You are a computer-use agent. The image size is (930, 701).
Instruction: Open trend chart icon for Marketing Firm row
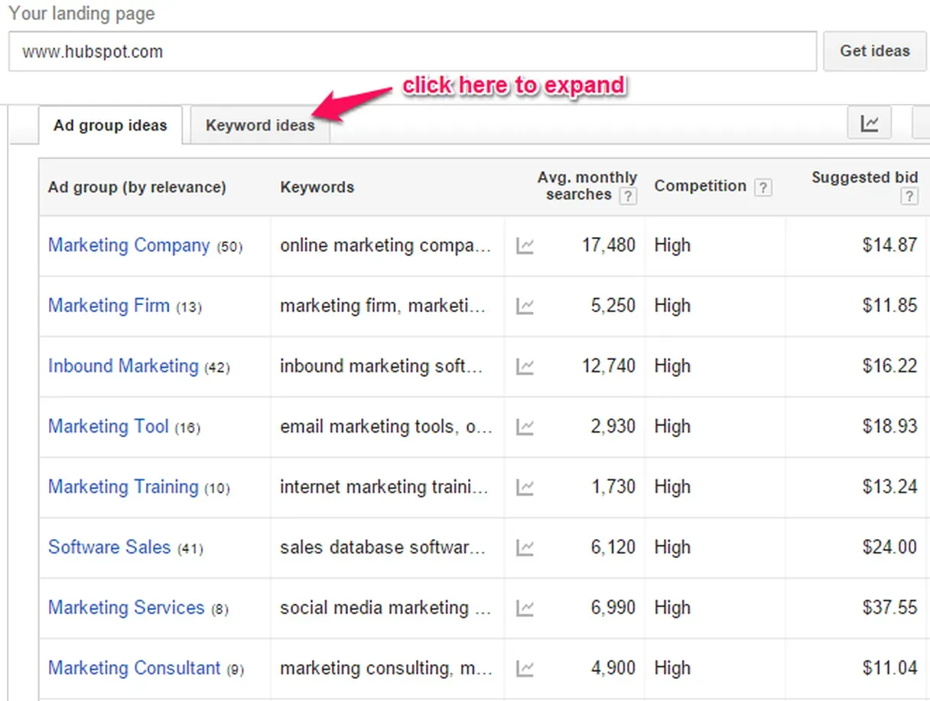[525, 306]
